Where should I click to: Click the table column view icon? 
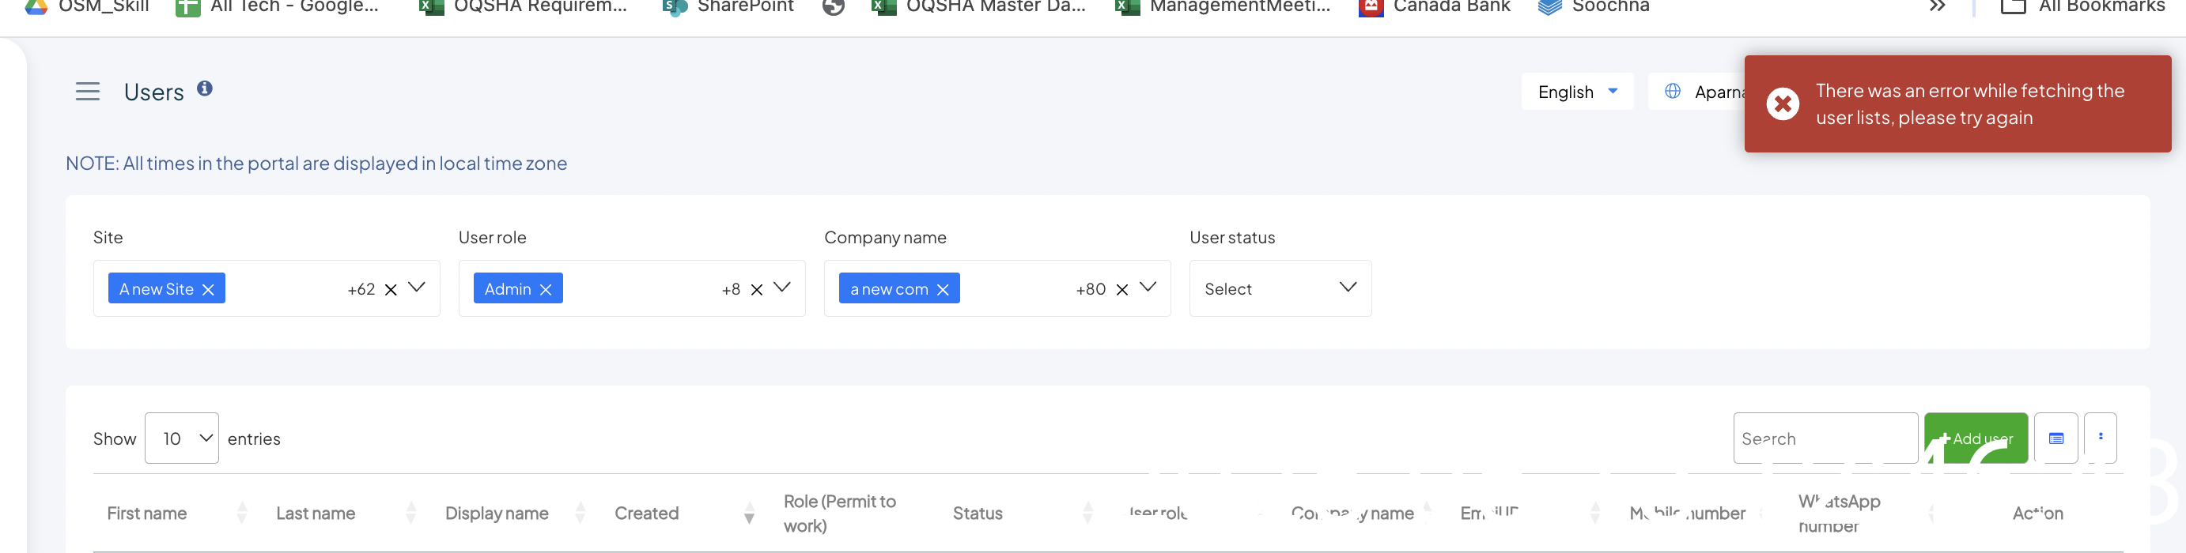pyautogui.click(x=2056, y=438)
